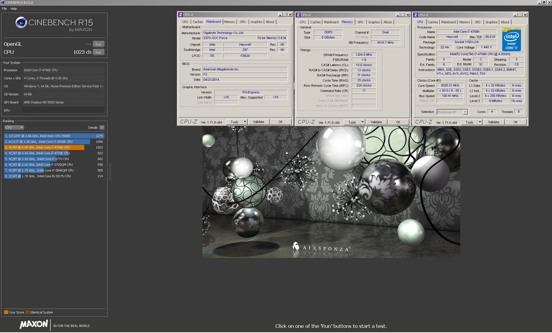Click into the Info input field
Viewport: 552px width, 333px height.
pyautogui.click(x=63, y=110)
